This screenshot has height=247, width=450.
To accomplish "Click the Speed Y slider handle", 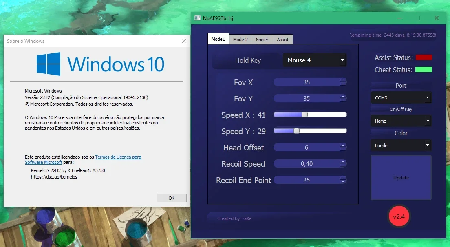I will point(296,131).
